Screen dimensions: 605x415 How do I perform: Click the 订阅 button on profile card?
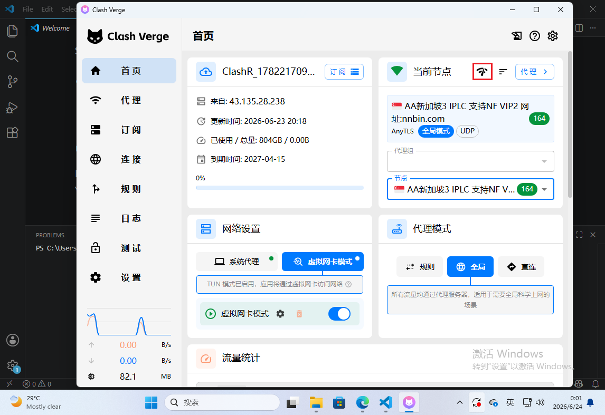click(x=344, y=72)
